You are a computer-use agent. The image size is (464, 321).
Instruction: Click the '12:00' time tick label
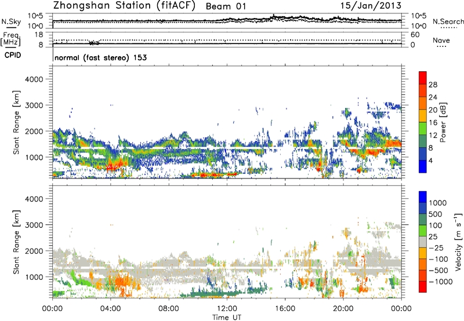pyautogui.click(x=227, y=309)
